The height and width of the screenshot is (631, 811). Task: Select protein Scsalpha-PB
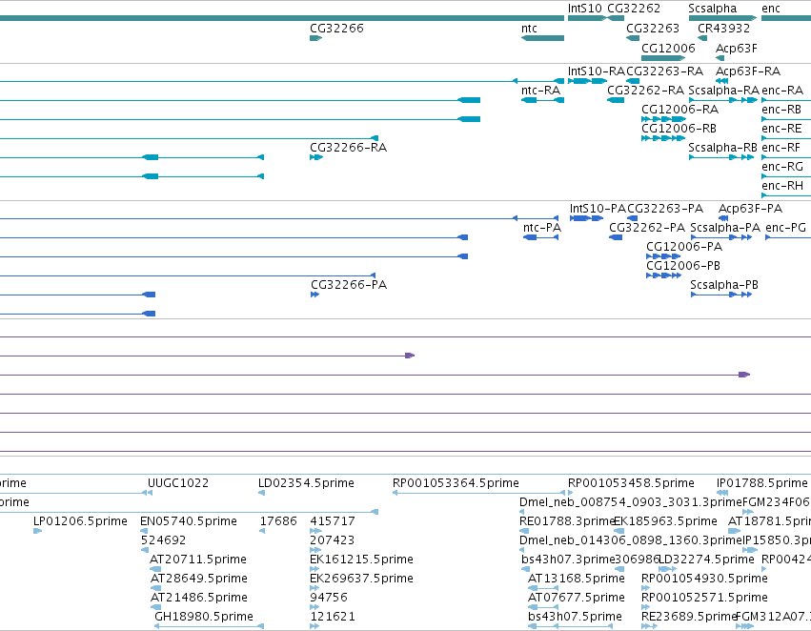[x=724, y=285]
